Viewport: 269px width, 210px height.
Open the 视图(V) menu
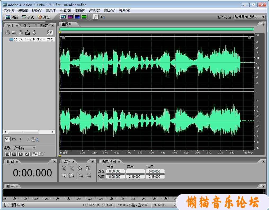[x=37, y=11]
